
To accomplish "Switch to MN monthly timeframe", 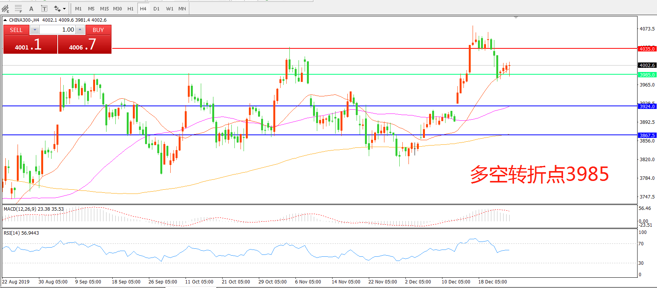I will [x=182, y=8].
